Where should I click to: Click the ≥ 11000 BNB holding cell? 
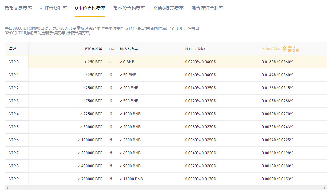(131, 179)
